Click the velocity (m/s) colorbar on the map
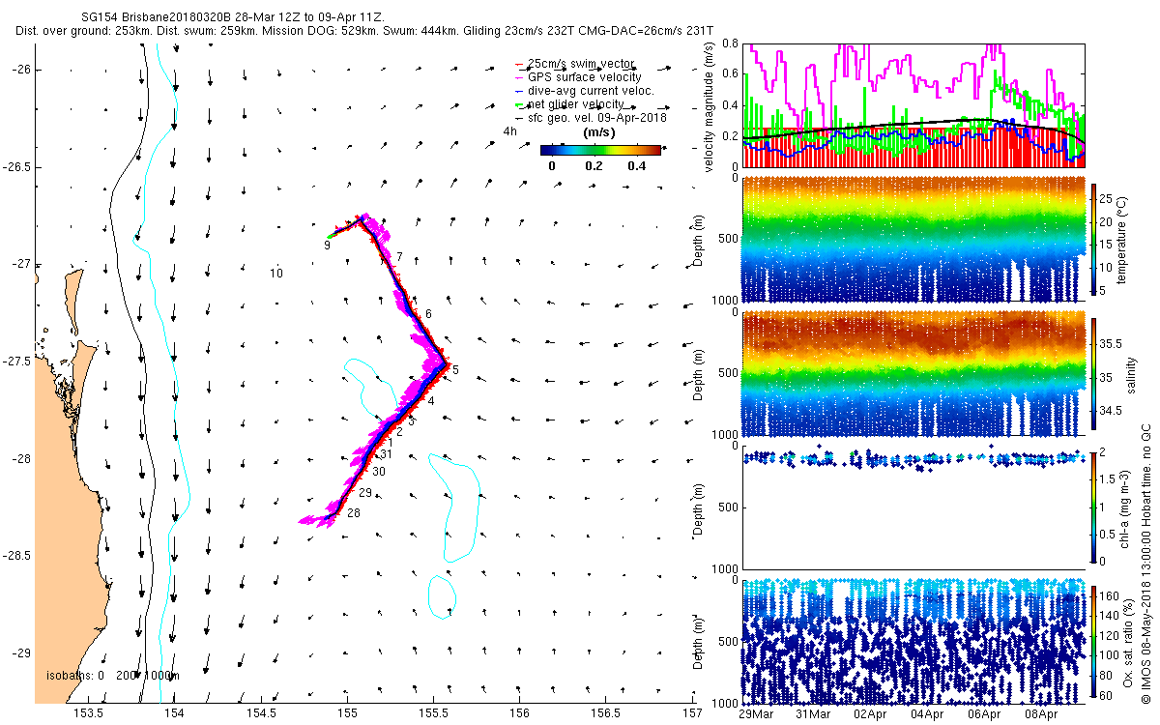 (601, 150)
